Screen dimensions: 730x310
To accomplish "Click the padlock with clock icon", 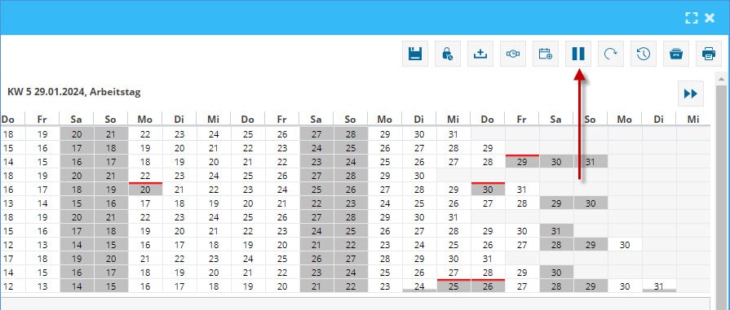I will click(448, 54).
